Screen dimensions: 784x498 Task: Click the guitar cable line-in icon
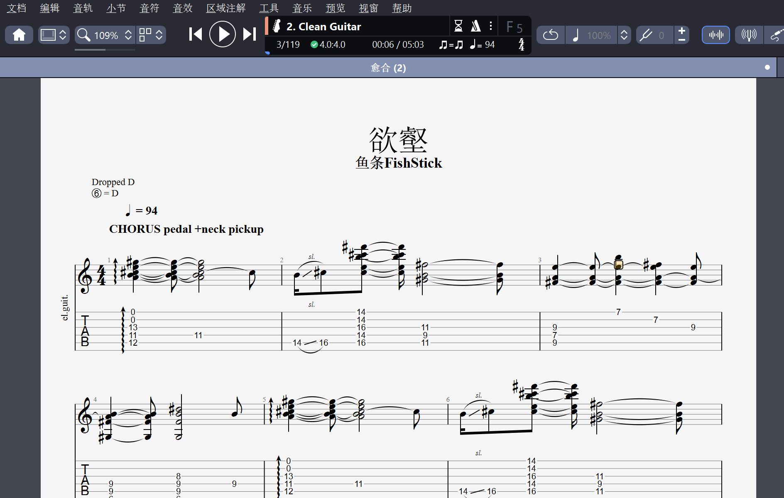[776, 35]
